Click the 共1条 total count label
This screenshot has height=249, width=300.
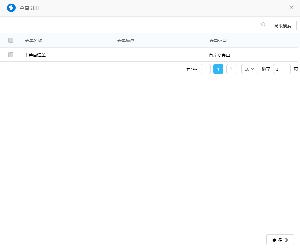click(192, 69)
